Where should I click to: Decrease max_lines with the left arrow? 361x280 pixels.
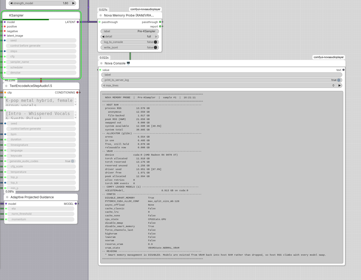tap(104, 85)
